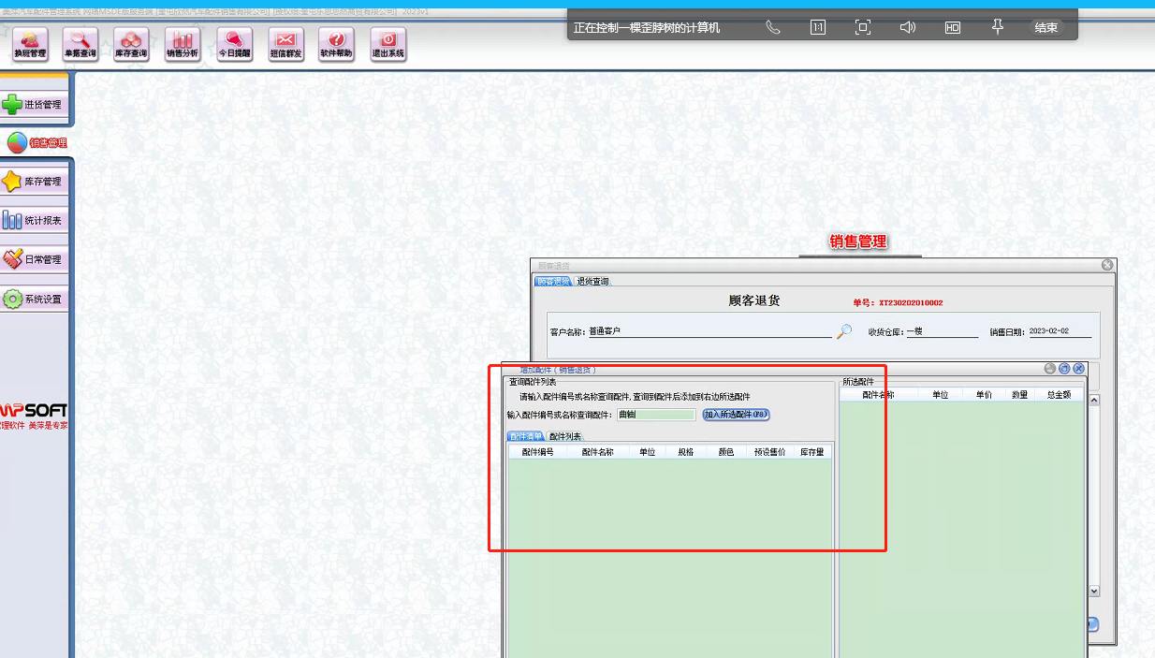This screenshot has height=658, width=1155.
Task: Click the 1:1 actual size icon
Action: click(818, 27)
